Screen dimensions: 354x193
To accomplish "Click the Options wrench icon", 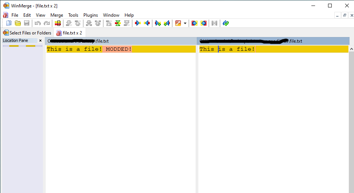I will (x=178, y=23).
